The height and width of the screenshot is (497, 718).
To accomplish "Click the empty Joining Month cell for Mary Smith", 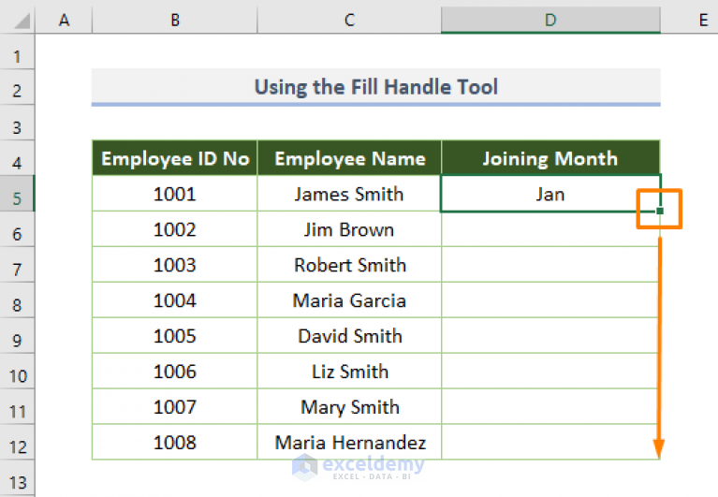I will [550, 406].
